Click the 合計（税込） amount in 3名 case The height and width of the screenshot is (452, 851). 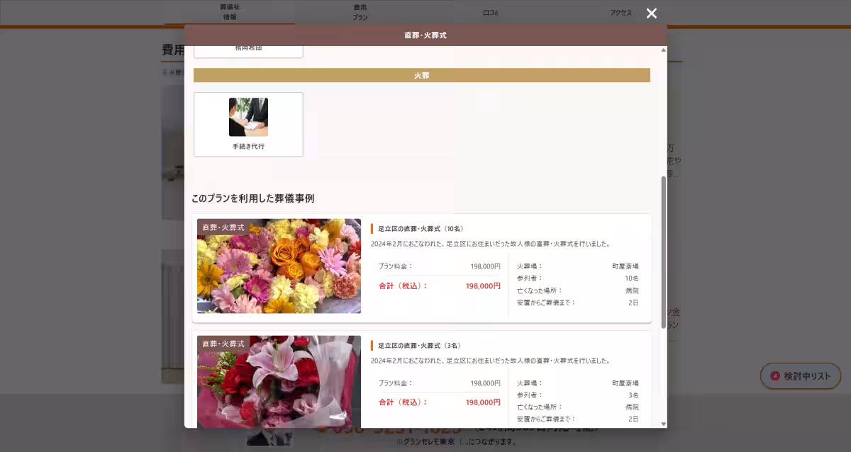click(483, 402)
